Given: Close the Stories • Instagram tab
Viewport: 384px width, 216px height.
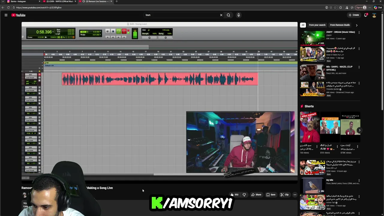Looking at the screenshot, I should pos(39,1).
